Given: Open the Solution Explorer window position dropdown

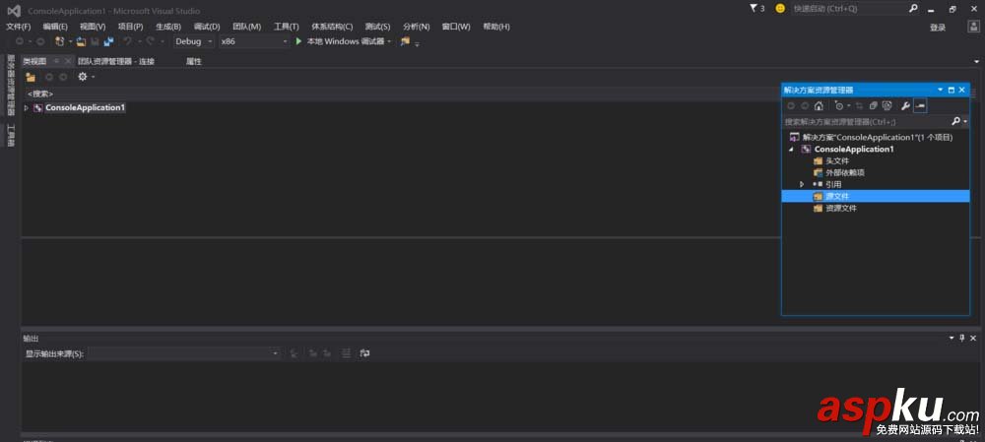Looking at the screenshot, I should pos(941,91).
